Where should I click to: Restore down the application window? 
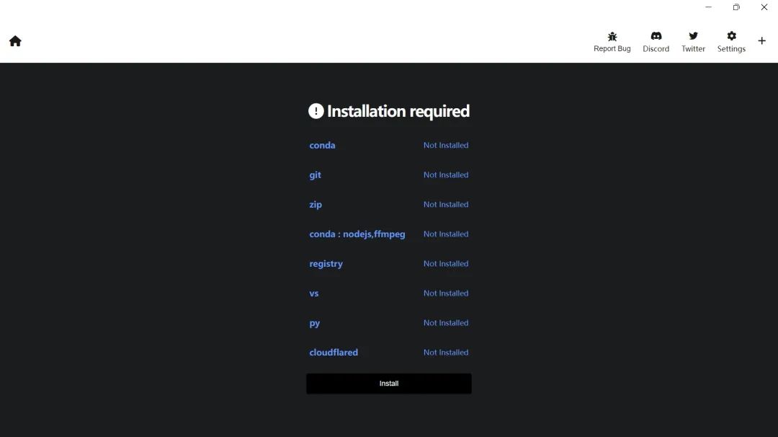tap(735, 7)
